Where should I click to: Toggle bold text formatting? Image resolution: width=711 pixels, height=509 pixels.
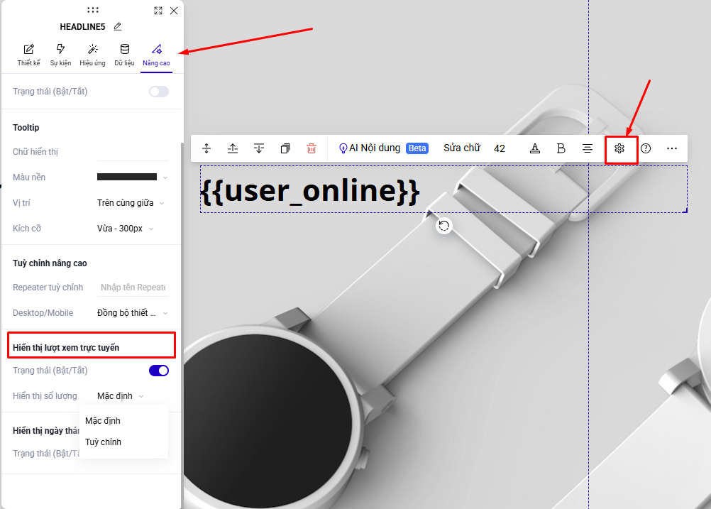coord(561,148)
